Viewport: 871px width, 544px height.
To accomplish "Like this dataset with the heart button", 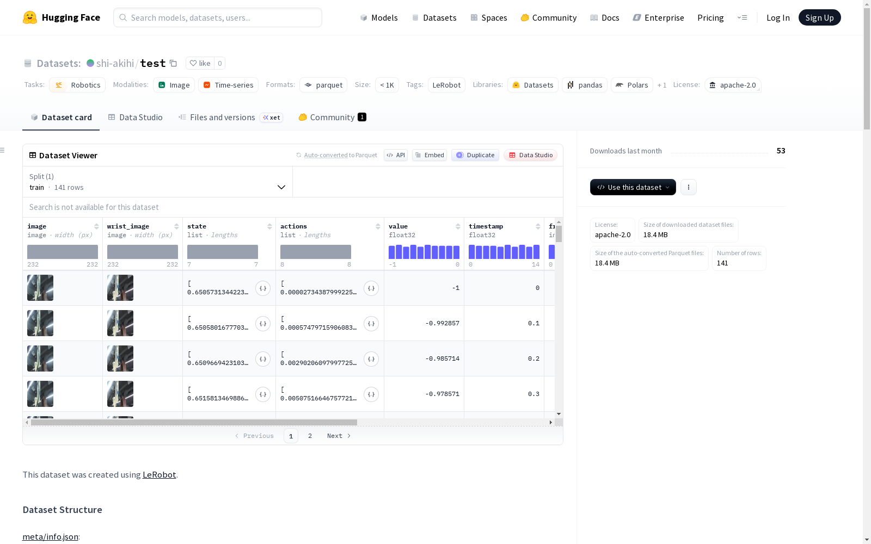I will [x=200, y=63].
